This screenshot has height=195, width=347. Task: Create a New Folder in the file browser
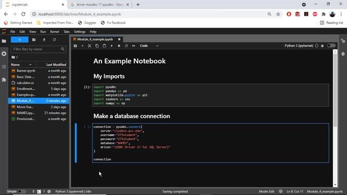[34, 40]
